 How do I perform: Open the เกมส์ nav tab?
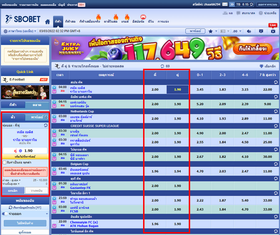[x=125, y=21]
